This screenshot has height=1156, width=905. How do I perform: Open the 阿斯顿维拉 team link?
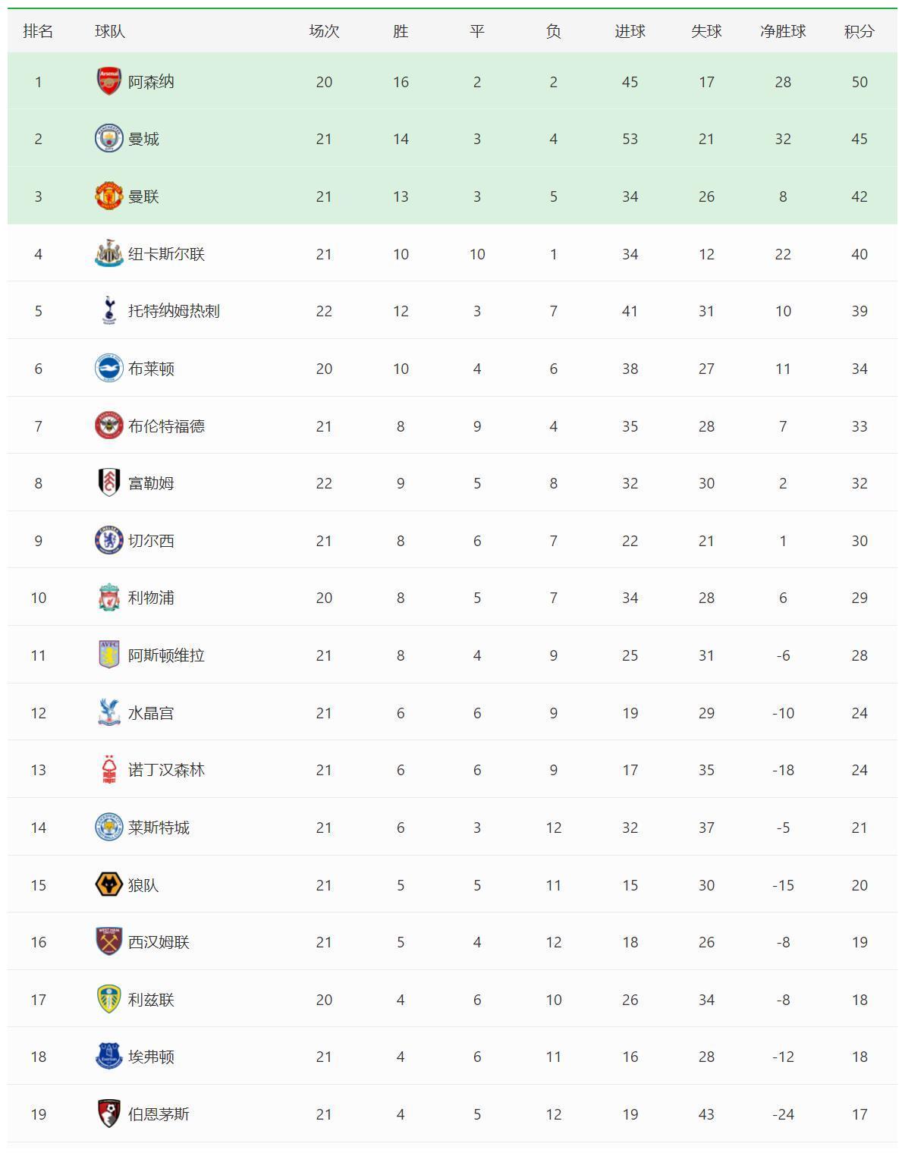point(166,655)
